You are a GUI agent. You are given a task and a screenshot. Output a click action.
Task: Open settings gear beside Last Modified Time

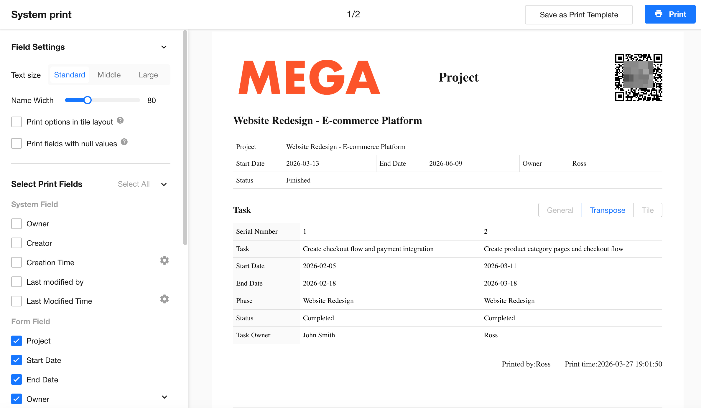click(x=164, y=299)
